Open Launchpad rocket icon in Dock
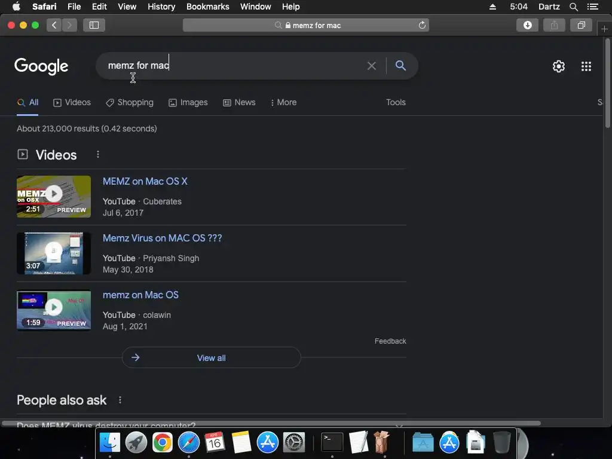The height and width of the screenshot is (459, 612). 136,442
